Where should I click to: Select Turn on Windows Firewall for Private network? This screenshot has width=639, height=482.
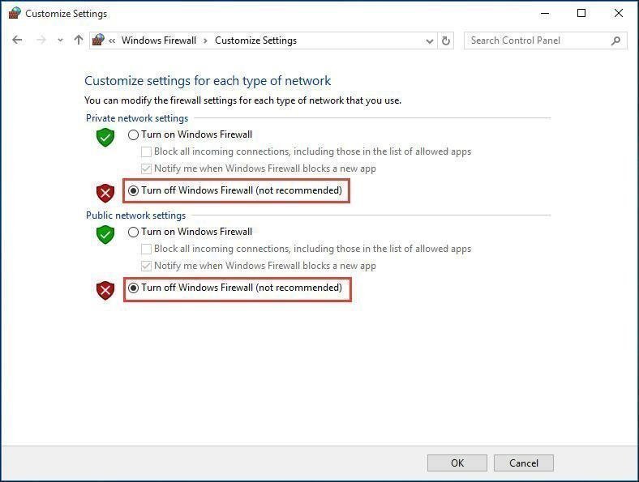[134, 135]
